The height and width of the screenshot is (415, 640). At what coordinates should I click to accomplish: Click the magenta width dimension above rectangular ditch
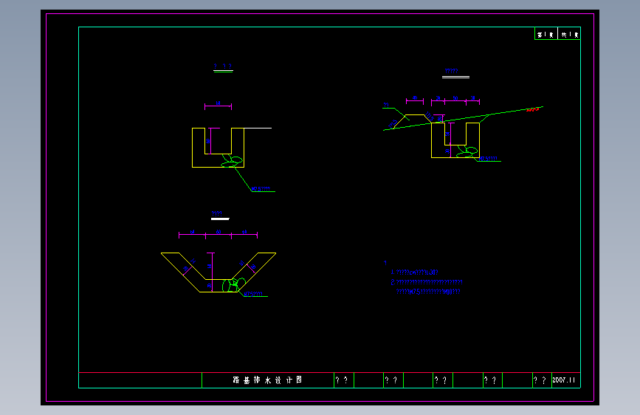[218, 106]
